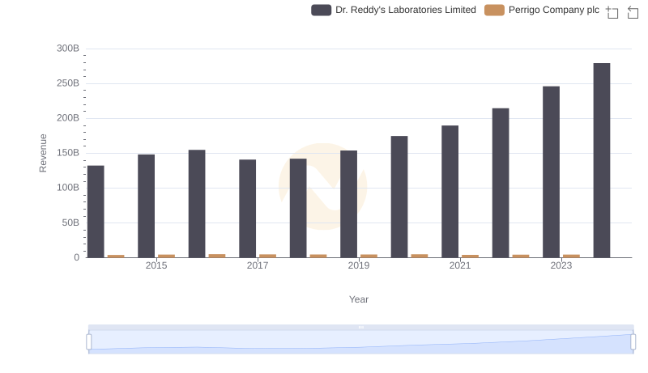Click the Year axis title
Image resolution: width=648 pixels, height=373 pixels.
[359, 299]
